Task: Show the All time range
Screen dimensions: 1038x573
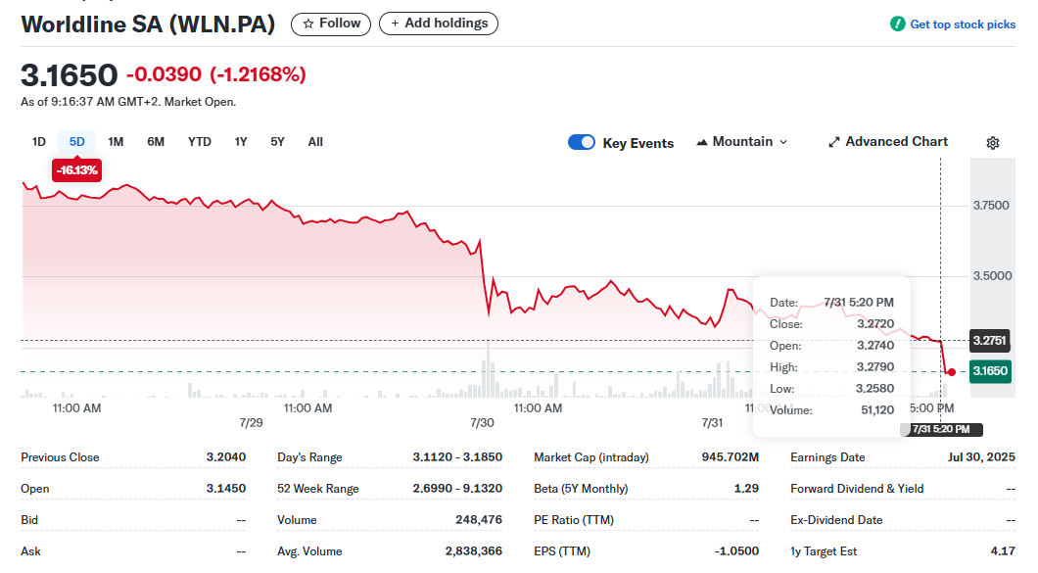Action: tap(315, 142)
